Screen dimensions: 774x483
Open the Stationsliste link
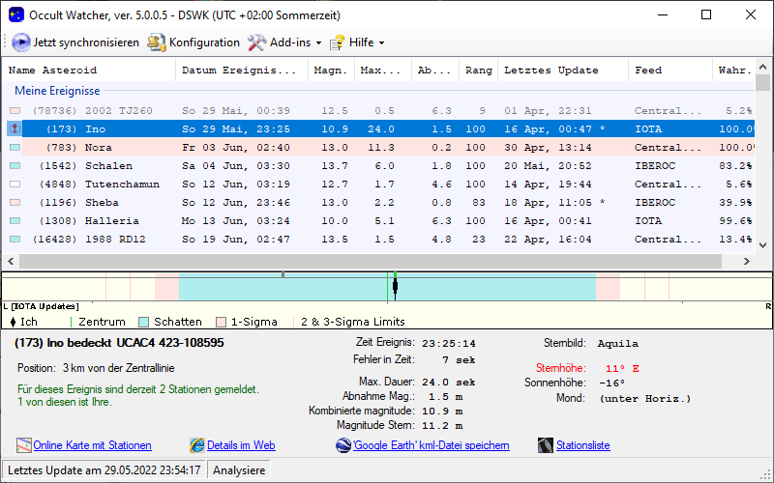582,445
